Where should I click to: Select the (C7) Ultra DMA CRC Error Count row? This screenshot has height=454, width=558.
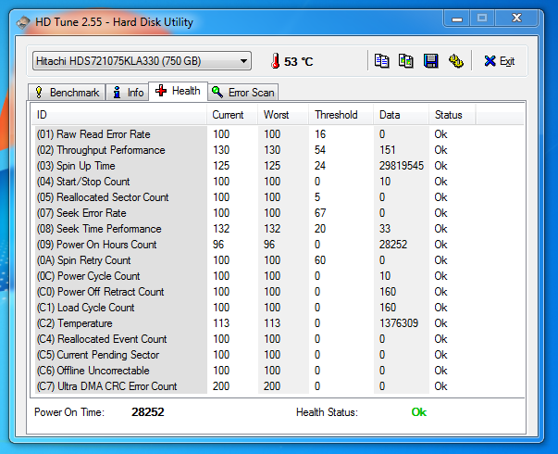pos(278,386)
